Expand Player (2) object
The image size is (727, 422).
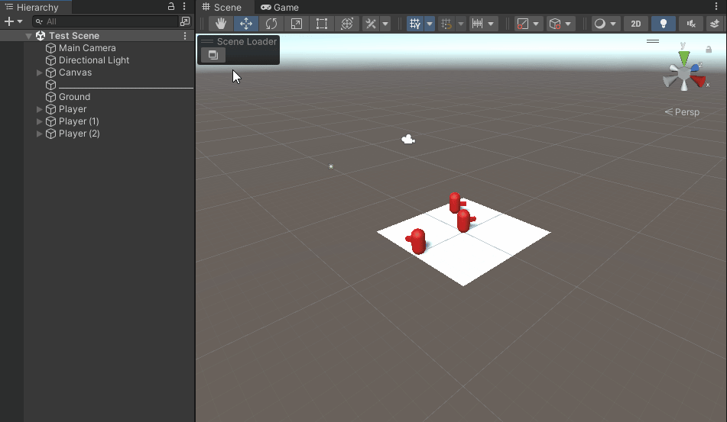click(40, 134)
